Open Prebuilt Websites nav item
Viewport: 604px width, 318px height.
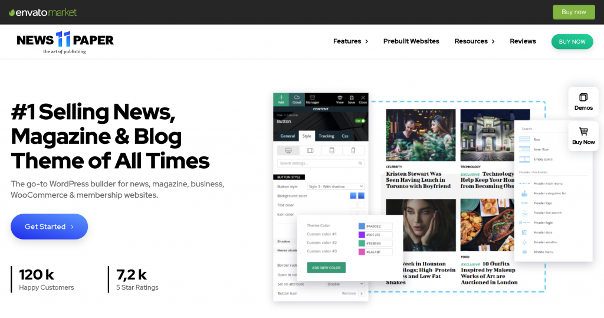point(411,41)
